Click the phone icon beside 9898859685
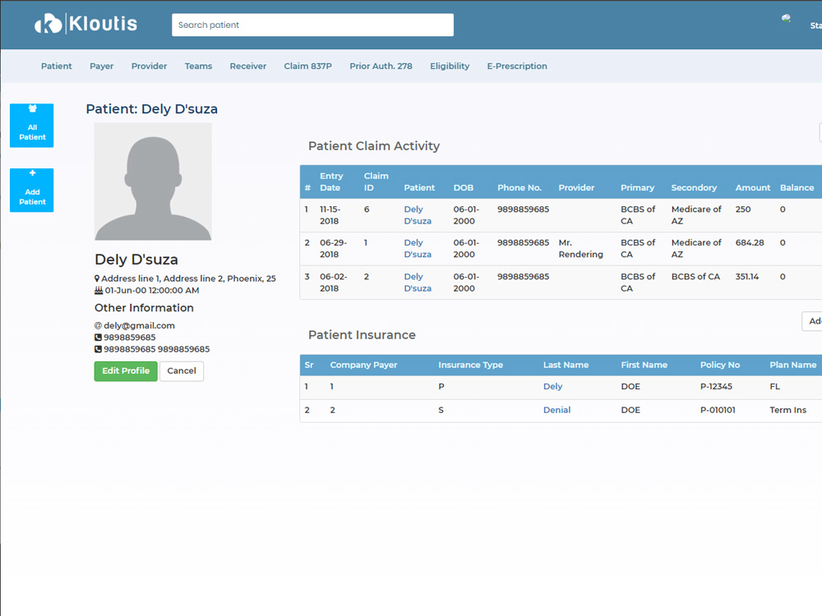The image size is (822, 616). pos(96,338)
